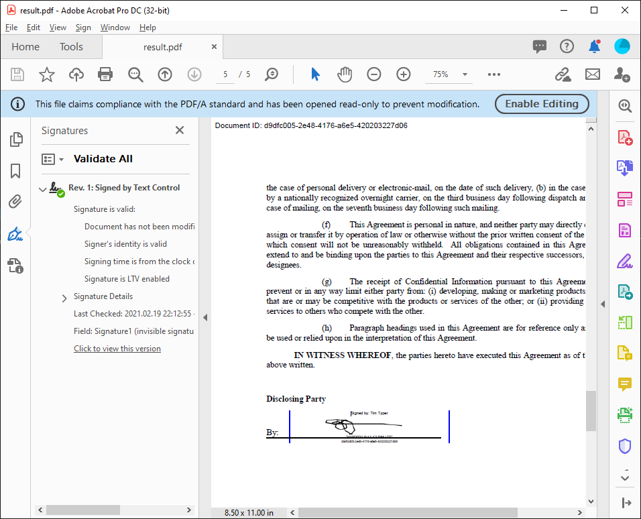Open Protect shield tool

(625, 446)
